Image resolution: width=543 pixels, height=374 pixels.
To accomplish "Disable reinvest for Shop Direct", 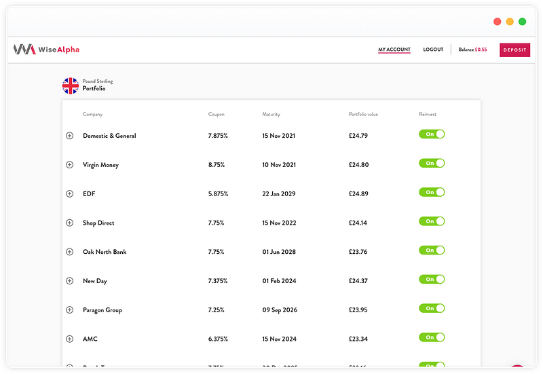I will click(x=432, y=221).
